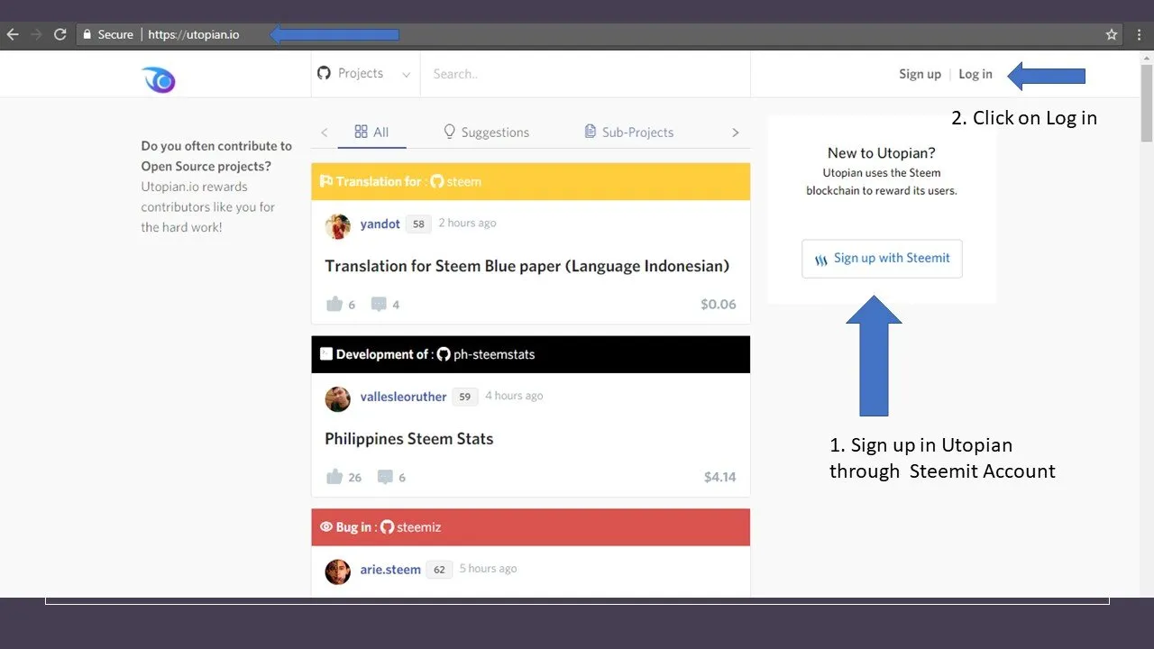Image resolution: width=1154 pixels, height=649 pixels.
Task: Open the ph-steemstats project link
Action: pos(494,354)
